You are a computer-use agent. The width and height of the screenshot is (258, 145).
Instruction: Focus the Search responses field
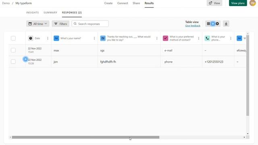[90, 24]
